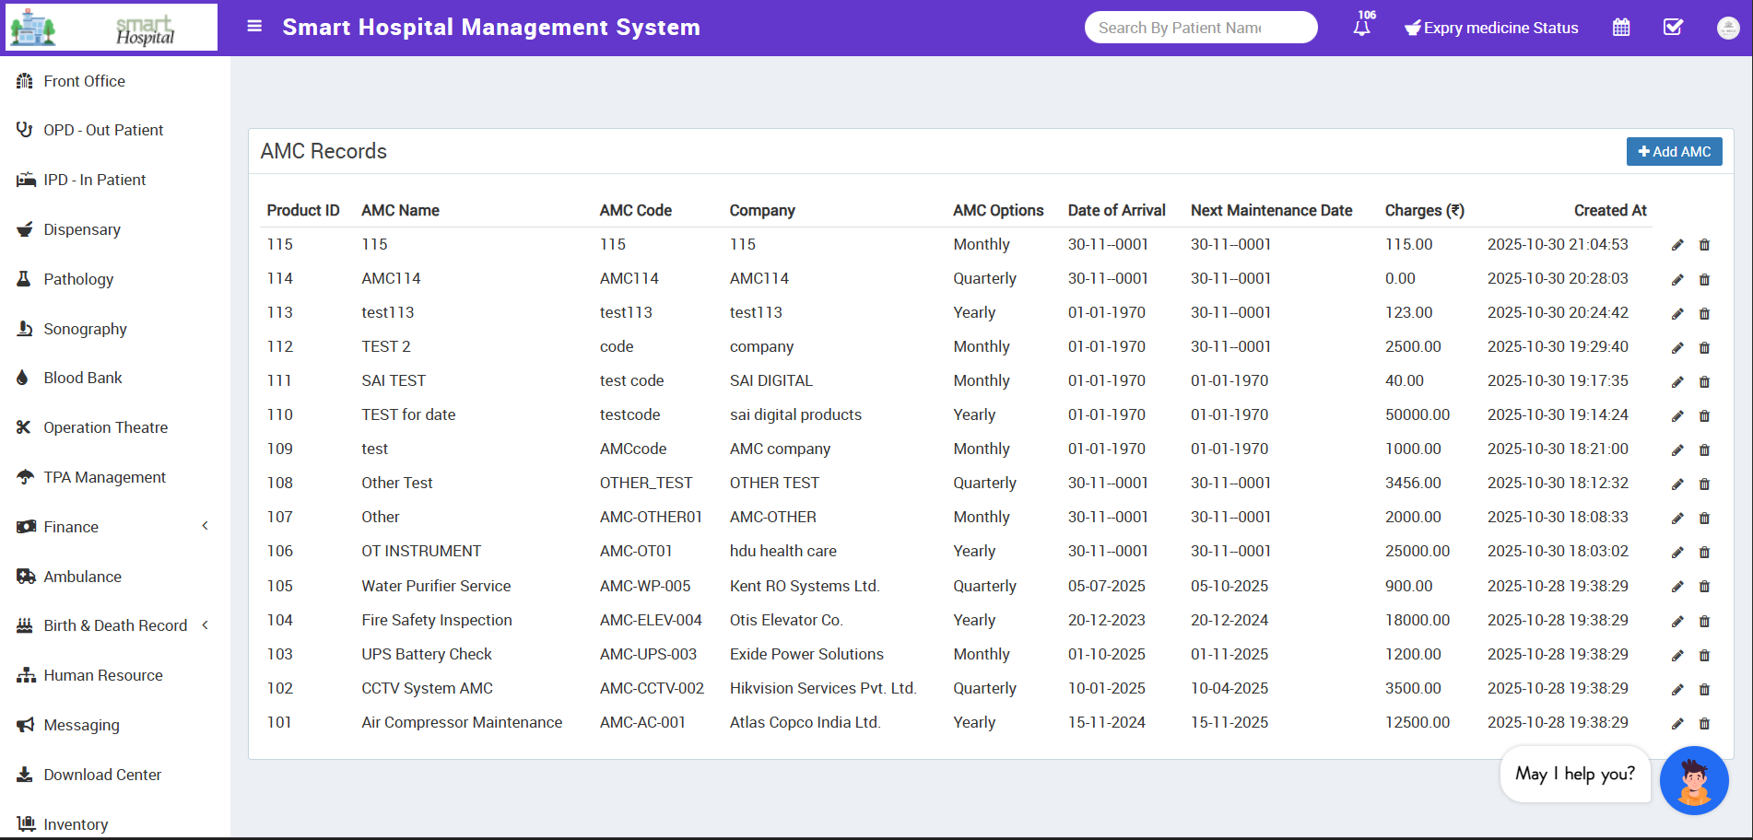Toggle sidebar with hamburger menu
The width and height of the screenshot is (1753, 840).
coord(254,27)
